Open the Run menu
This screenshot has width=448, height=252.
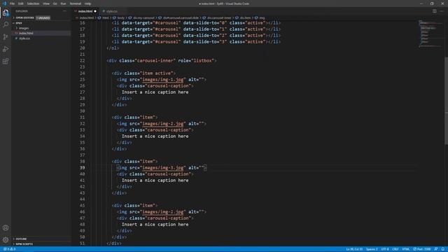point(63,3)
